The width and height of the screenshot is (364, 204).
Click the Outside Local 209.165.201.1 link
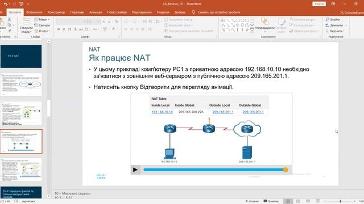[x=223, y=112]
